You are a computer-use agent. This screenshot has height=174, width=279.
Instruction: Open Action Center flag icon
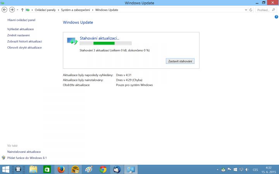click(229, 169)
